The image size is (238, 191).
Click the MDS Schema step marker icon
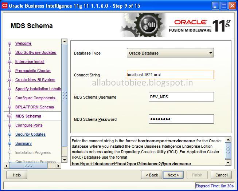[x=10, y=116]
